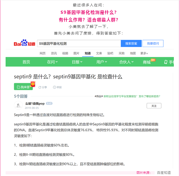
Task: Click the 关注 follow button
Action: pos(154,106)
